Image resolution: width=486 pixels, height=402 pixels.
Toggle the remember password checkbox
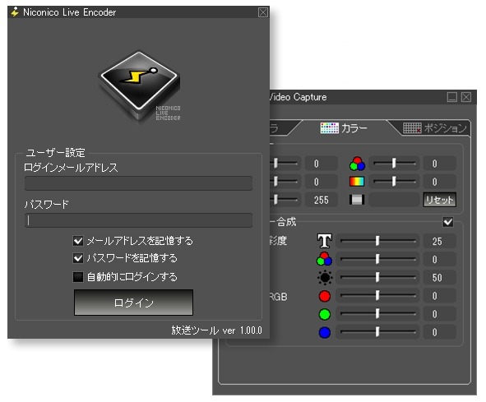tap(78, 258)
